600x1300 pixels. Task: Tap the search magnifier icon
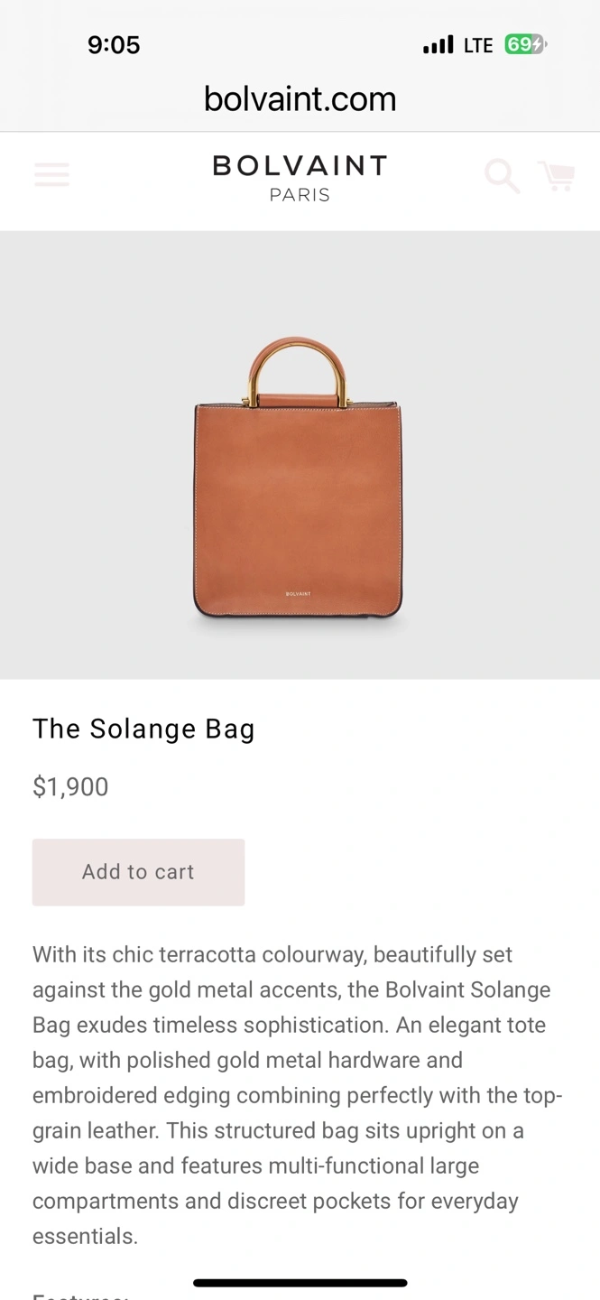(x=502, y=176)
